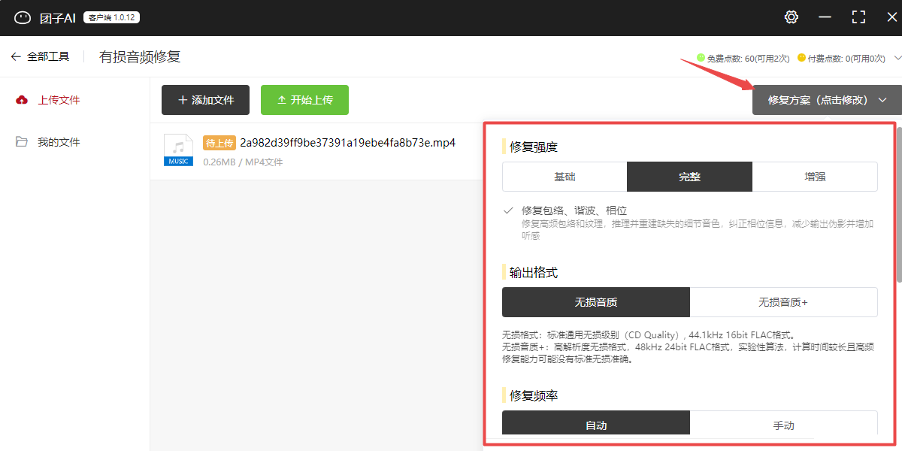Image resolution: width=902 pixels, height=451 pixels.
Task: Click the 修复包络、谐波、相位 description line
Action: 574,210
